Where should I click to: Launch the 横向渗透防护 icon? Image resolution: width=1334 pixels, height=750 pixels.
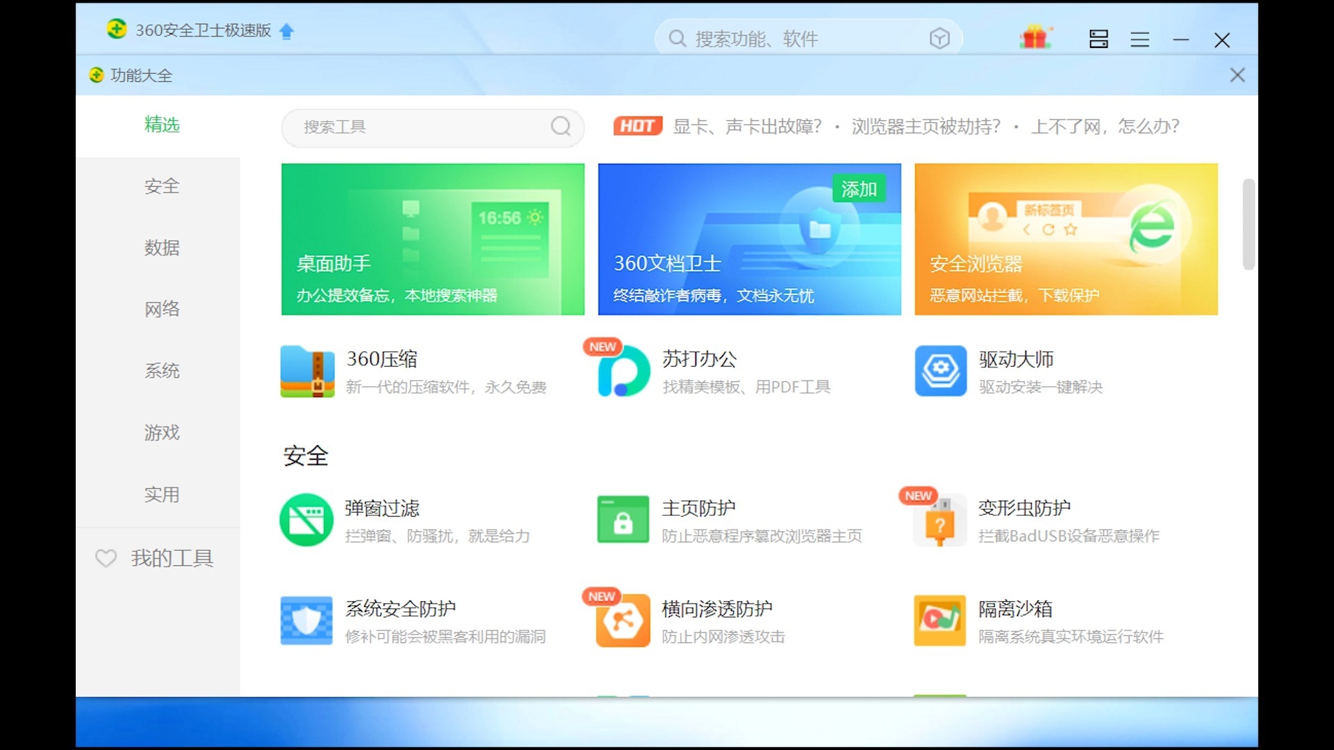tap(623, 621)
